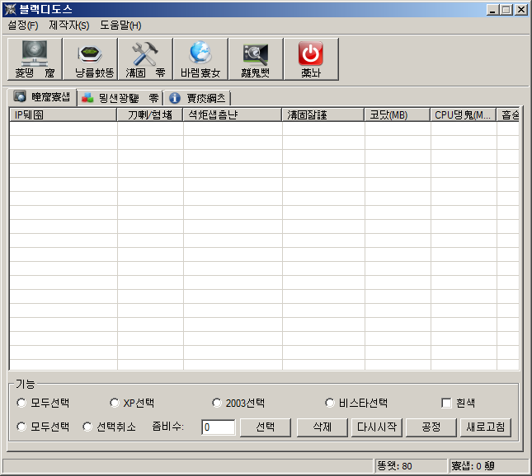Click the 다시시작 button
The width and height of the screenshot is (532, 476).
376,427
